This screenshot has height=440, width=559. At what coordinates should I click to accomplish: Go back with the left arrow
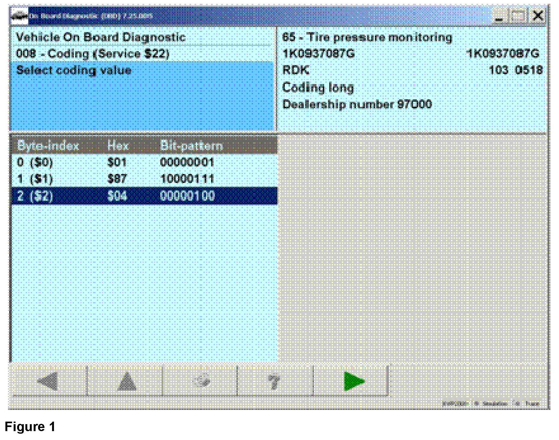48,381
